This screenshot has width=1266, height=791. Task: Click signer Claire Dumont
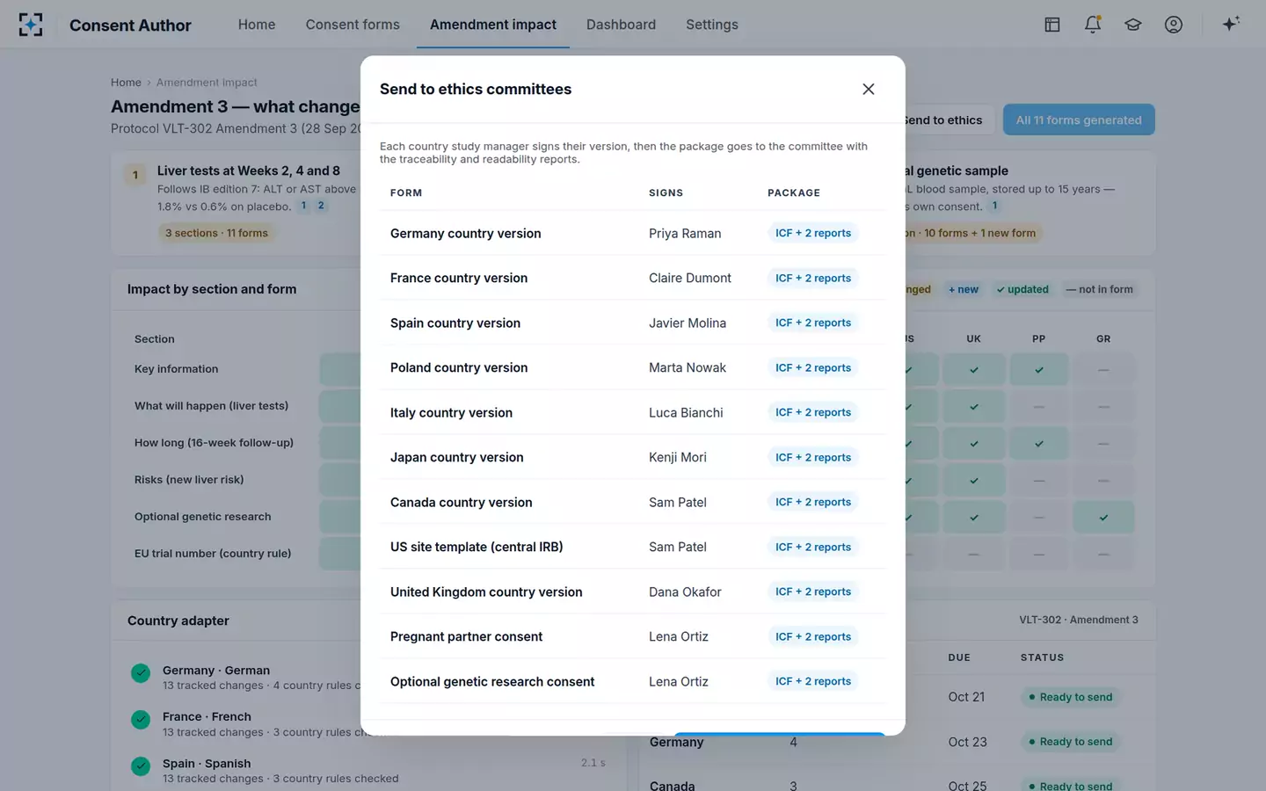pos(690,278)
